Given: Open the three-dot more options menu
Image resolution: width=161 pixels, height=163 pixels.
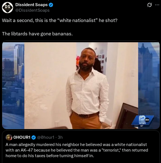Looking at the screenshot, I should (x=157, y=5).
